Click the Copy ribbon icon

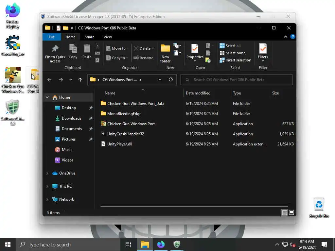click(73, 49)
